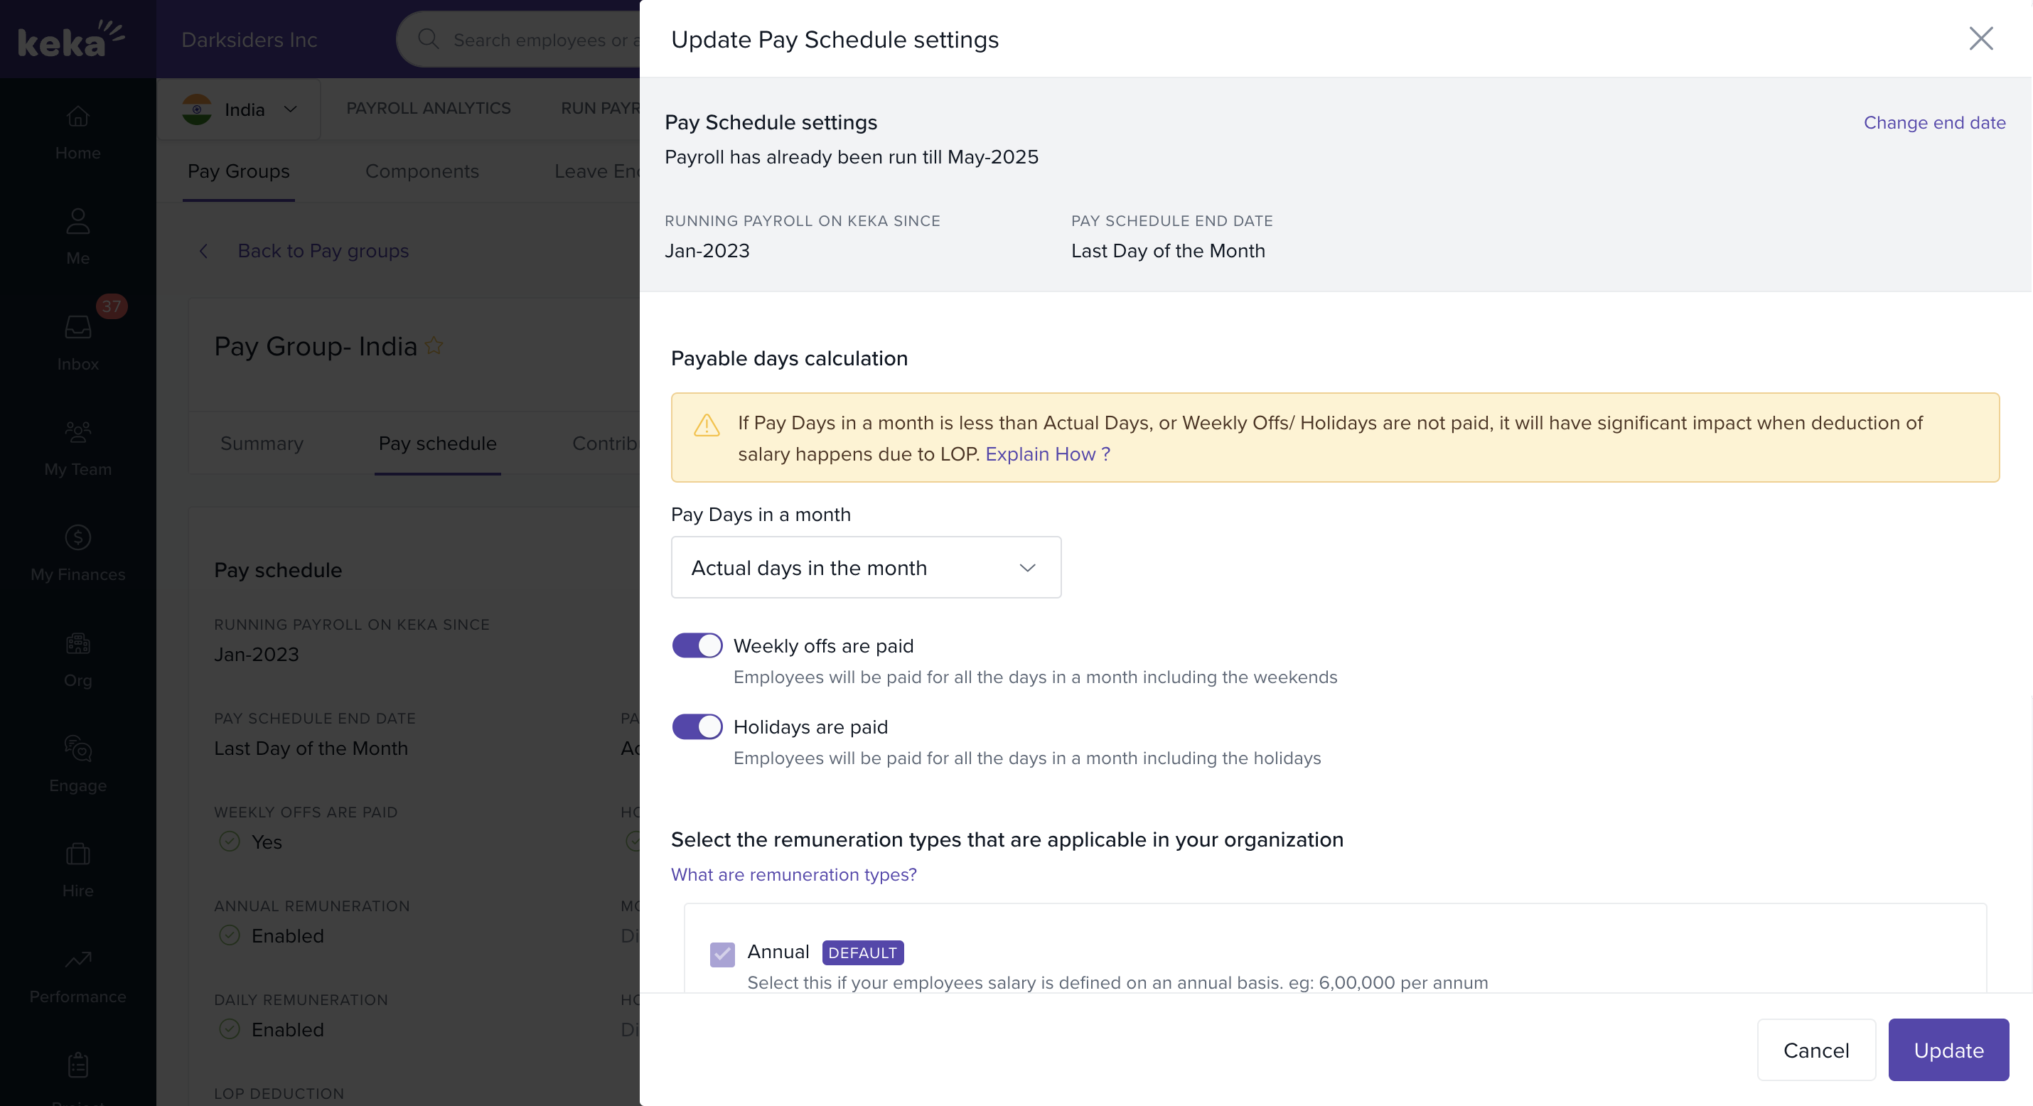Click the Performance trend icon
The height and width of the screenshot is (1106, 2033).
click(77, 959)
